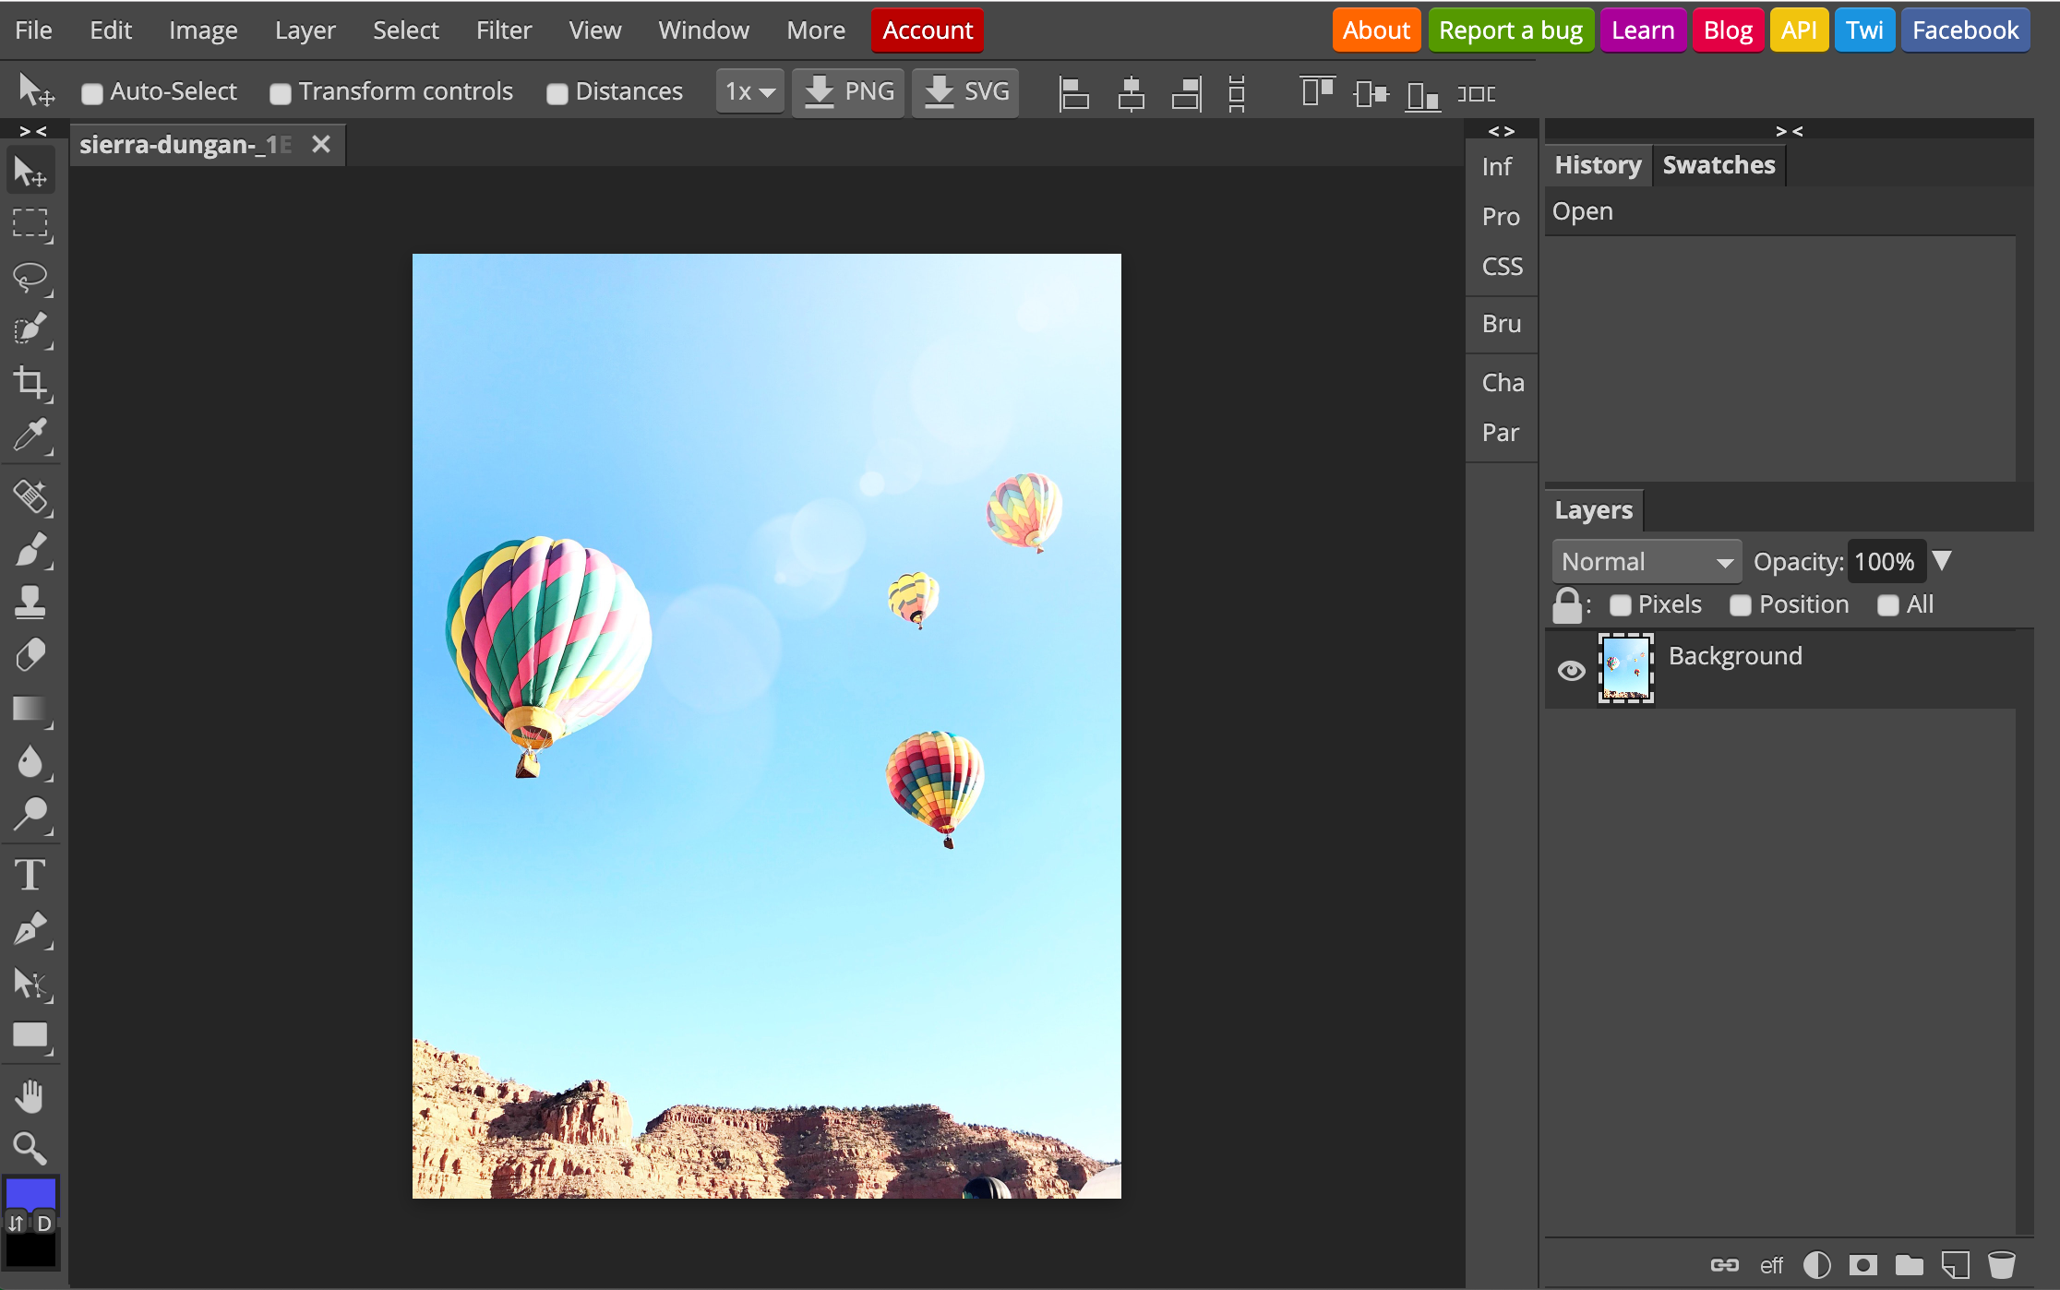Click the black background color swatch

pos(30,1251)
